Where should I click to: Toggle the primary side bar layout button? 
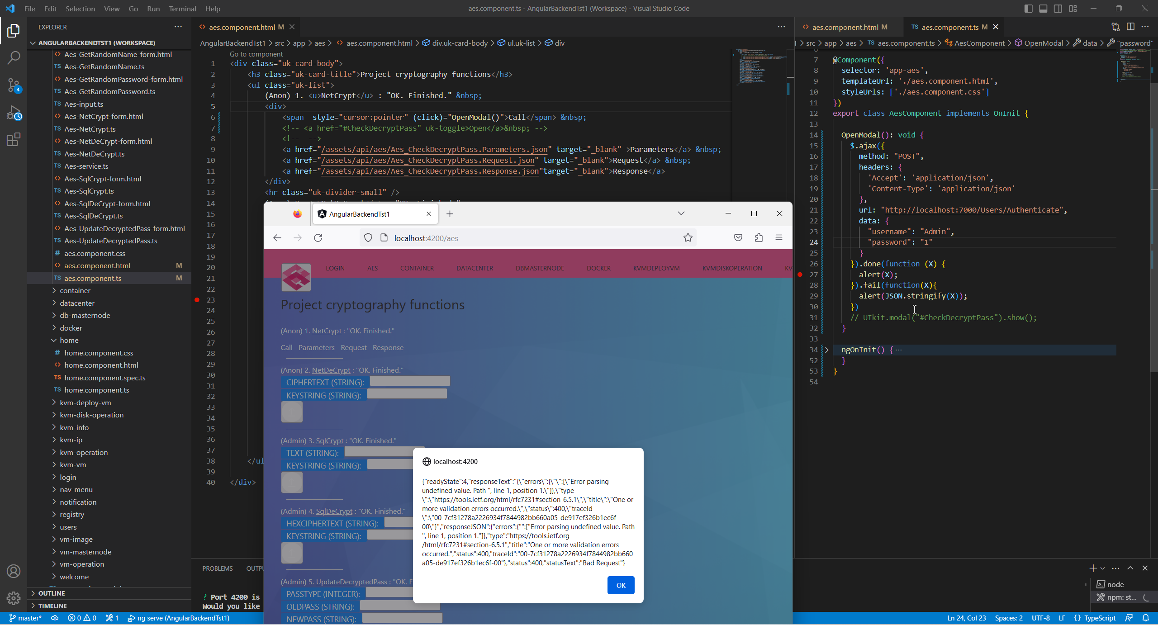tap(1028, 9)
